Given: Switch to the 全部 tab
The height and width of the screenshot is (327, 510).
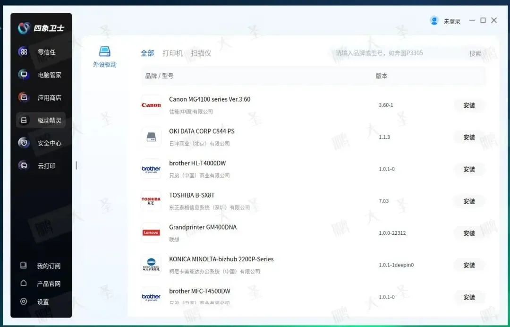Looking at the screenshot, I should tap(147, 53).
